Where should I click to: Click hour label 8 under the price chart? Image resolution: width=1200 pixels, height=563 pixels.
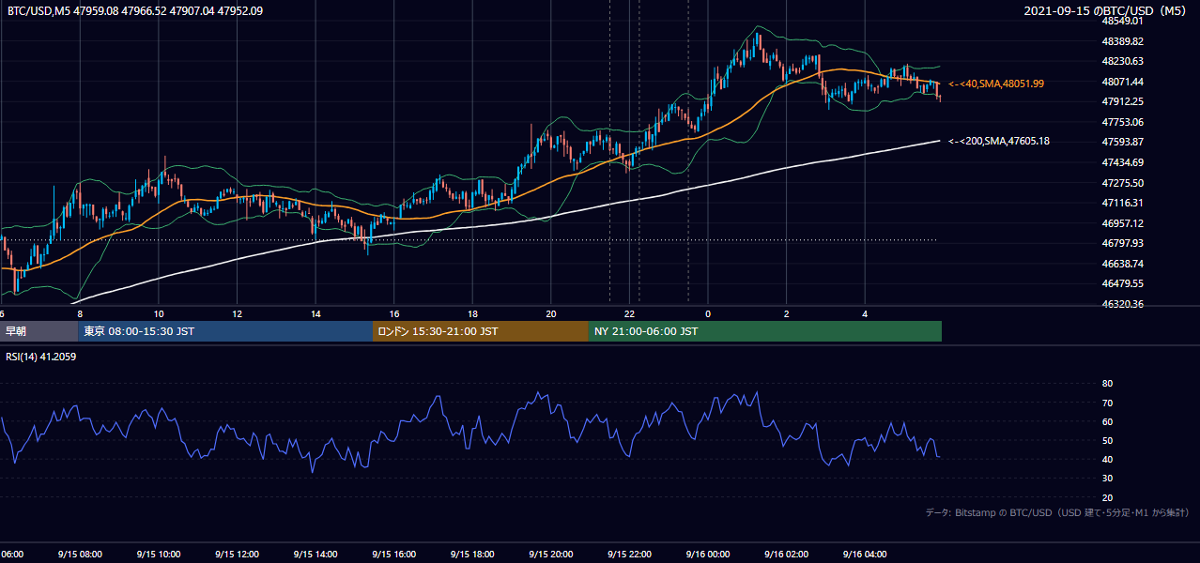click(80, 313)
